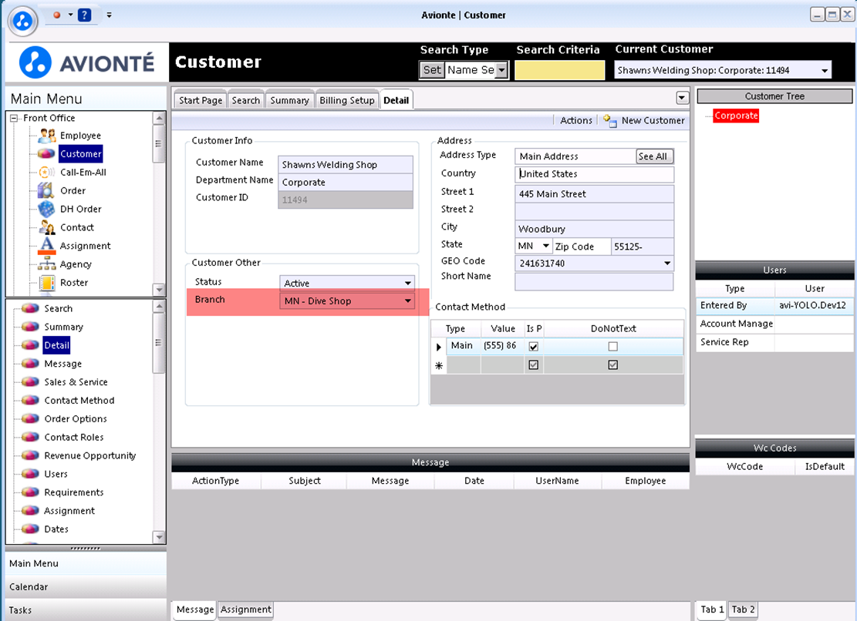Select the Dates ball icon
The height and width of the screenshot is (621, 857).
click(x=31, y=529)
